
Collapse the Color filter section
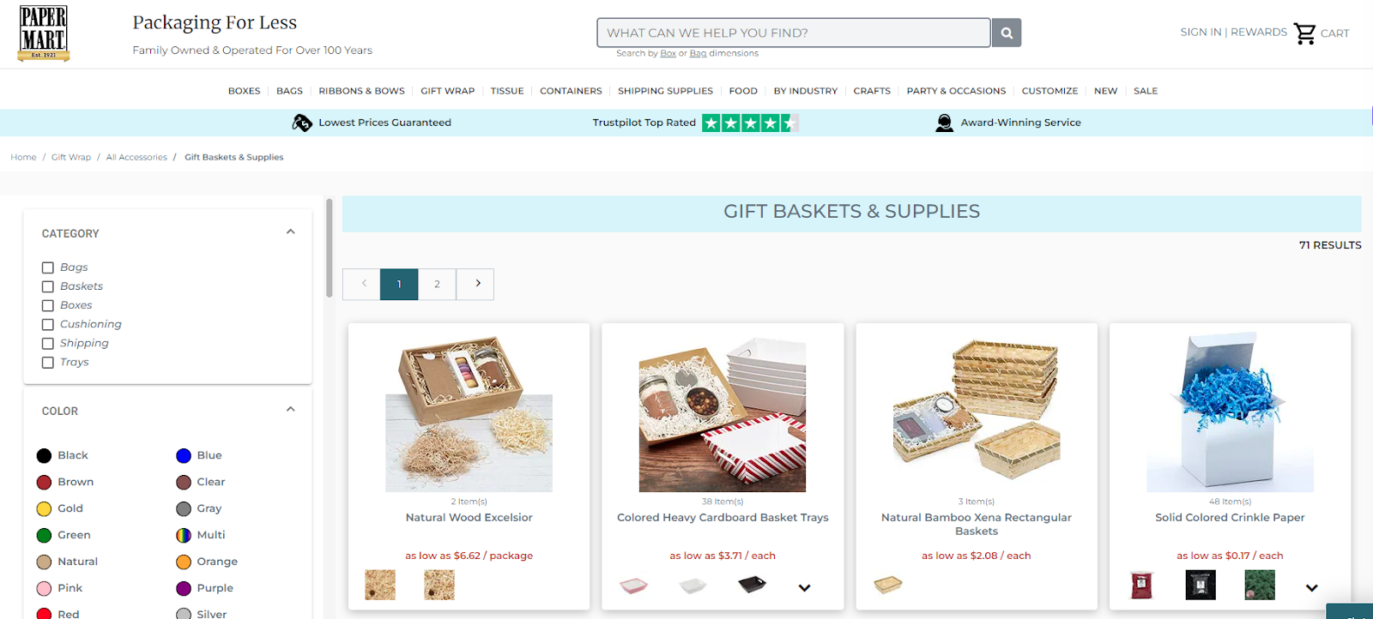tap(290, 410)
